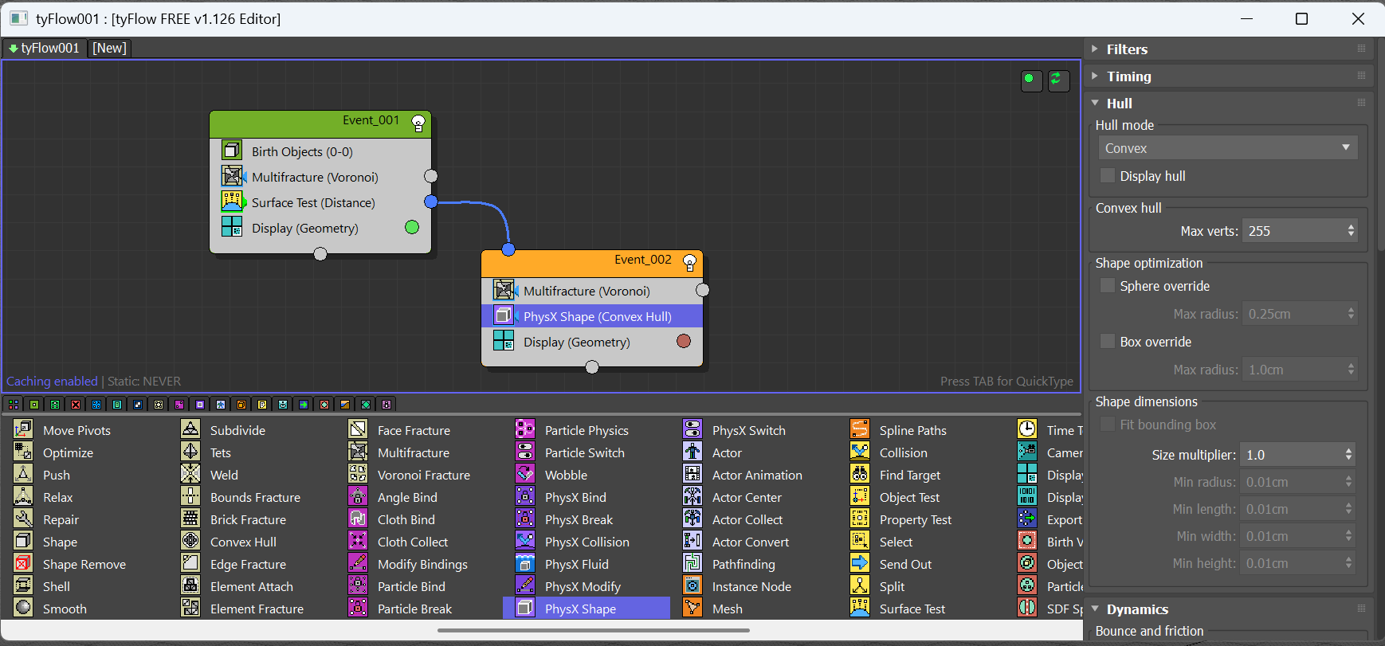Screen dimensions: 1385x646
Task: Toggle Event_002 lightbulb enable icon
Action: pos(690,262)
